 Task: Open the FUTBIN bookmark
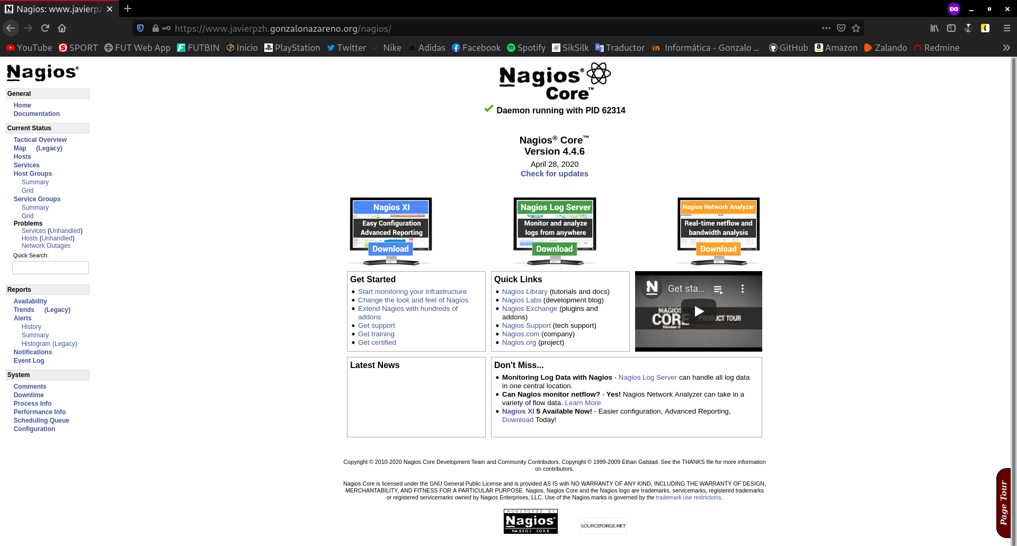(x=198, y=48)
